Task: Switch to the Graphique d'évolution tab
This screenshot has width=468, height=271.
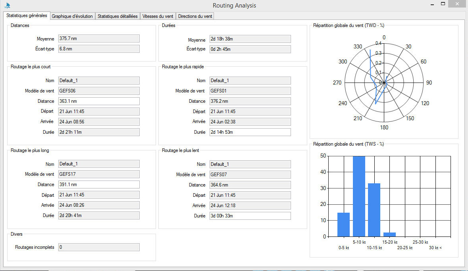Action: coord(72,16)
